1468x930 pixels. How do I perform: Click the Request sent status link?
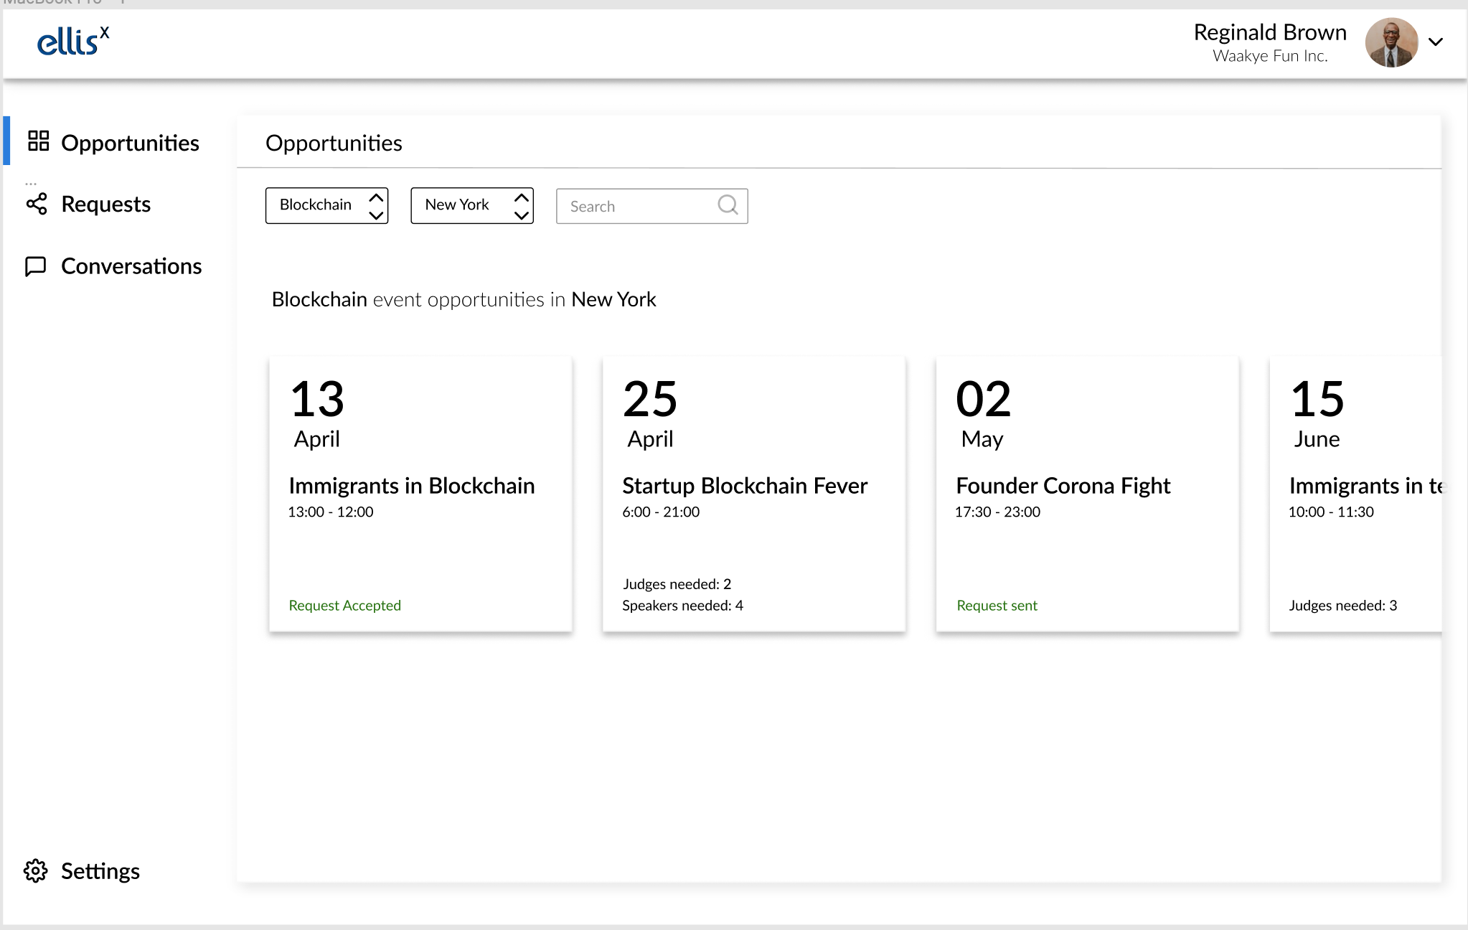point(997,606)
